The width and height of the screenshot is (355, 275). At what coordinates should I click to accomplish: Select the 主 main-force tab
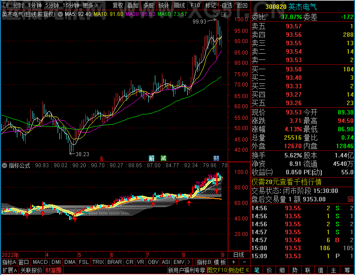tap(334, 270)
